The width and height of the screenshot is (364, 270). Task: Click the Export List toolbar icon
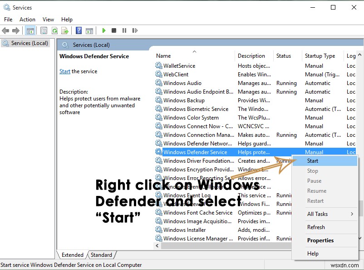coord(65,30)
